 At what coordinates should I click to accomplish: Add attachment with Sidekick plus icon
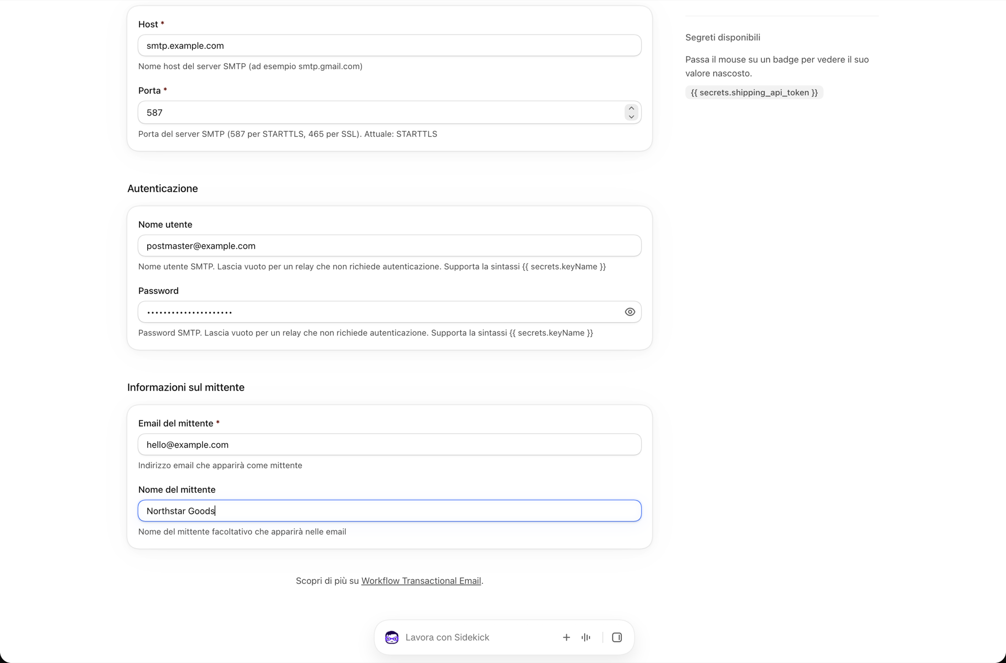point(566,637)
